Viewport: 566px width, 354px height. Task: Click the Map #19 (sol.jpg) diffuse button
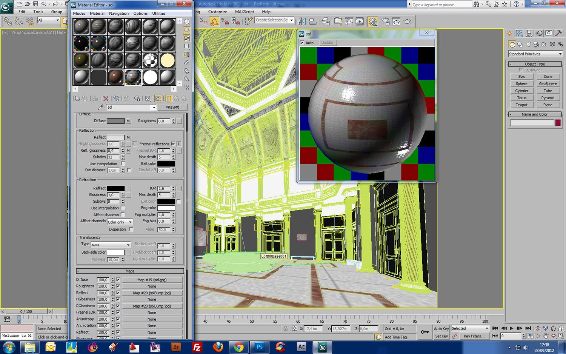point(152,280)
